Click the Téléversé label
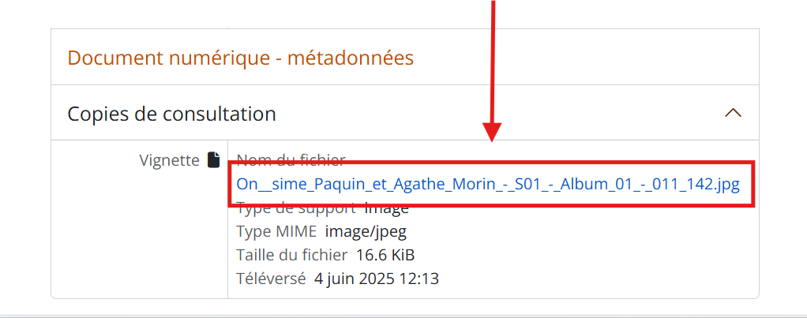Screen dimensions: 807x318 point(271,279)
